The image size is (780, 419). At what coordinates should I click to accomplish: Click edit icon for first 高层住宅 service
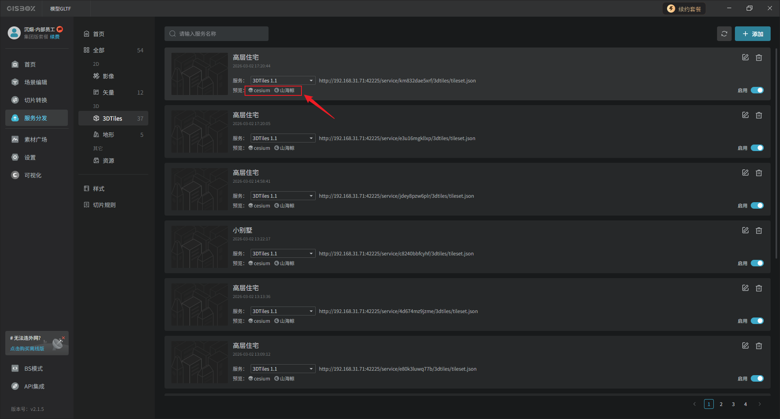tap(745, 58)
